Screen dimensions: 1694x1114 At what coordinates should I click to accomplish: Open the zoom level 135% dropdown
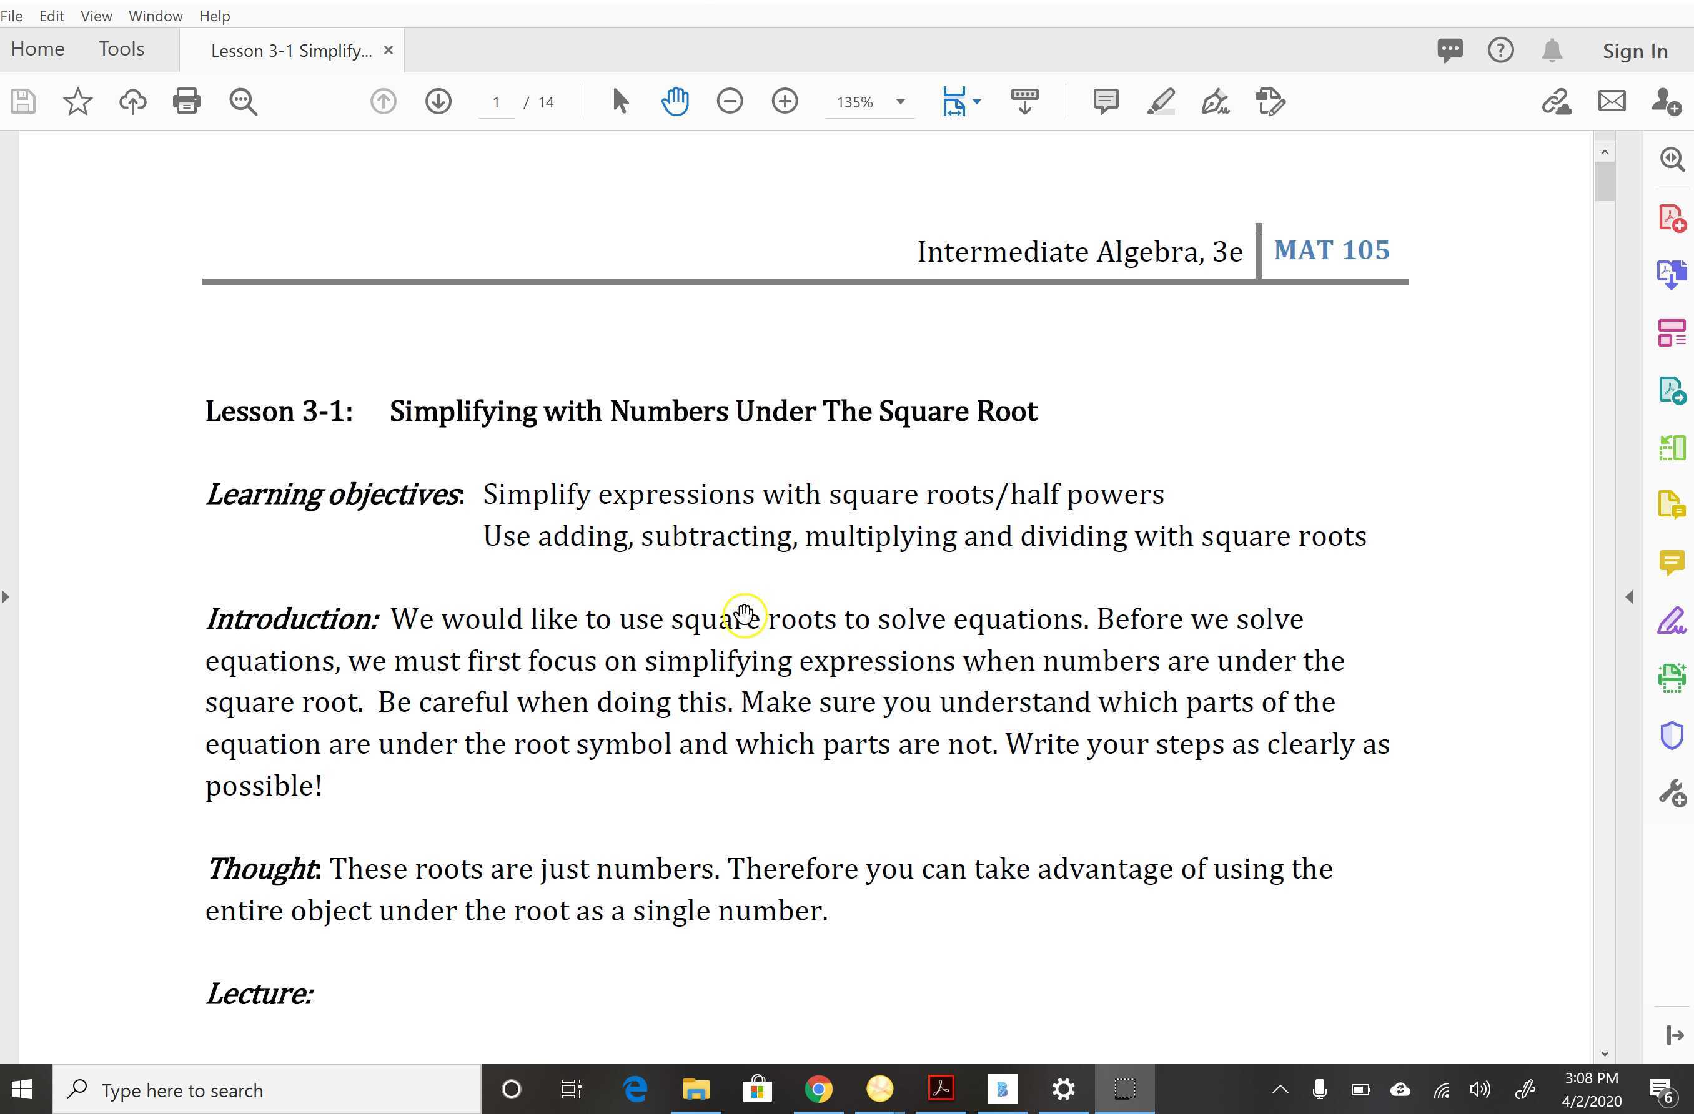[x=900, y=102]
